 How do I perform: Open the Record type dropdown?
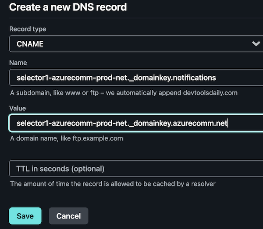click(x=131, y=44)
